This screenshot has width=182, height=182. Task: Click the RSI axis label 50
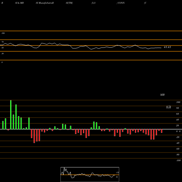[x=3, y=48]
